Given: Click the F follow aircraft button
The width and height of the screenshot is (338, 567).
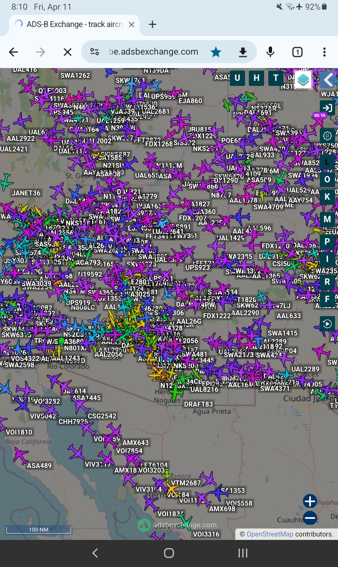Looking at the screenshot, I should (327, 300).
